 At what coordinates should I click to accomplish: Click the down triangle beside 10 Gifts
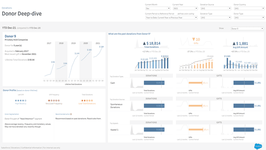[x=194, y=39]
